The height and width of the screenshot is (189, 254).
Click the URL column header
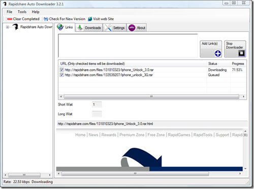(x=133, y=64)
